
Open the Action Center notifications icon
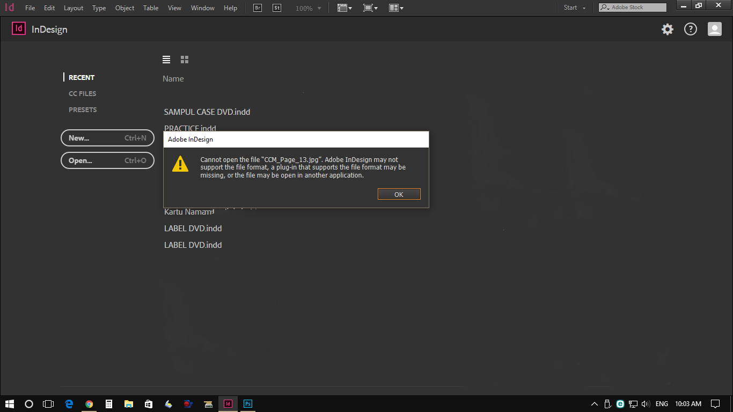tap(715, 404)
